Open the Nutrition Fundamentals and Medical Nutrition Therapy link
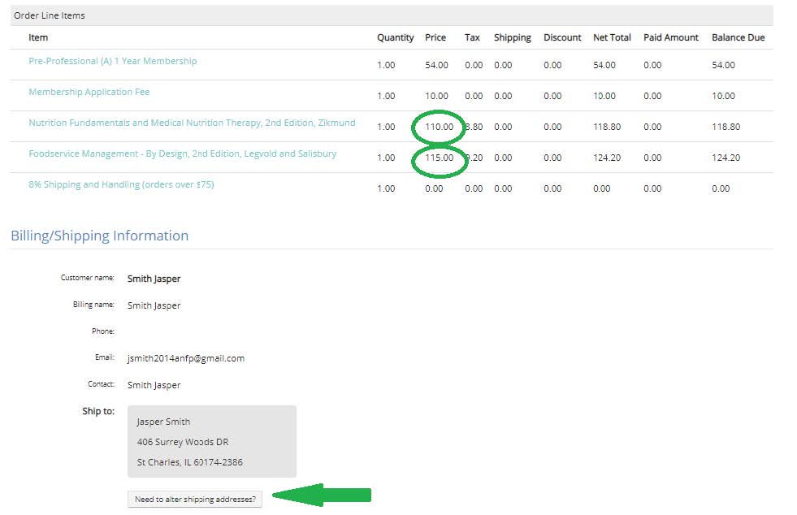 [x=192, y=123]
